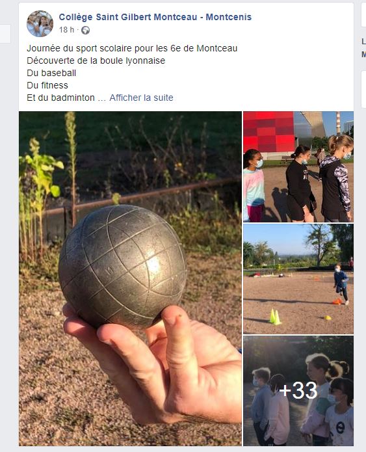Click the "Du fitness" text line
366x452 pixels.
tap(47, 85)
